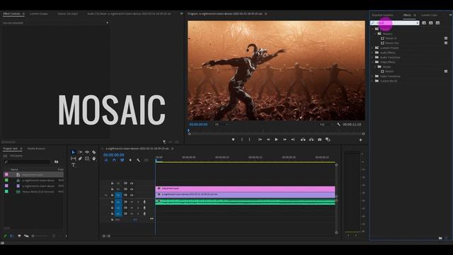The height and width of the screenshot is (255, 453).
Task: Expand the Audio Effects folder
Action: [372, 52]
